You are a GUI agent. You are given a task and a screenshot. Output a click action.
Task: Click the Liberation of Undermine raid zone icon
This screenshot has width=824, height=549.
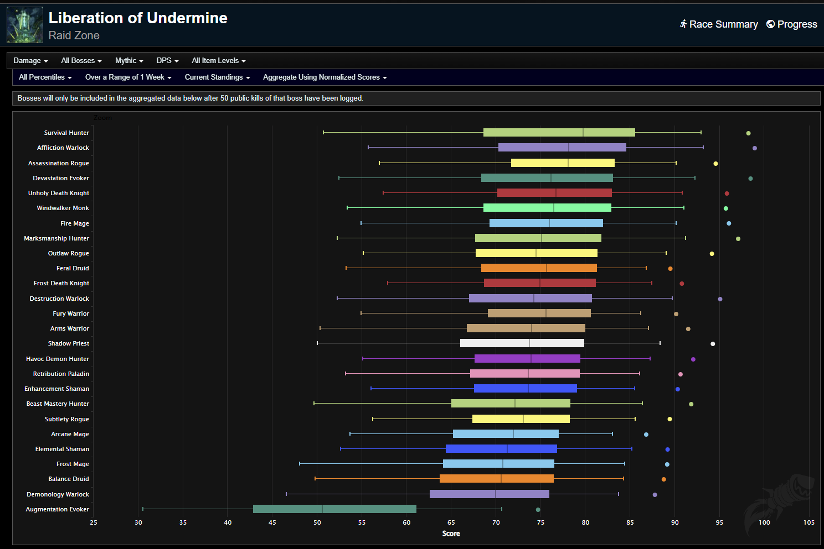click(24, 25)
